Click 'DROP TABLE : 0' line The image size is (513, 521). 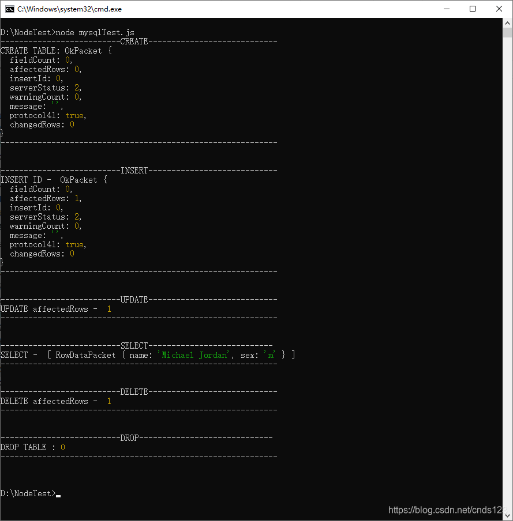coord(32,447)
